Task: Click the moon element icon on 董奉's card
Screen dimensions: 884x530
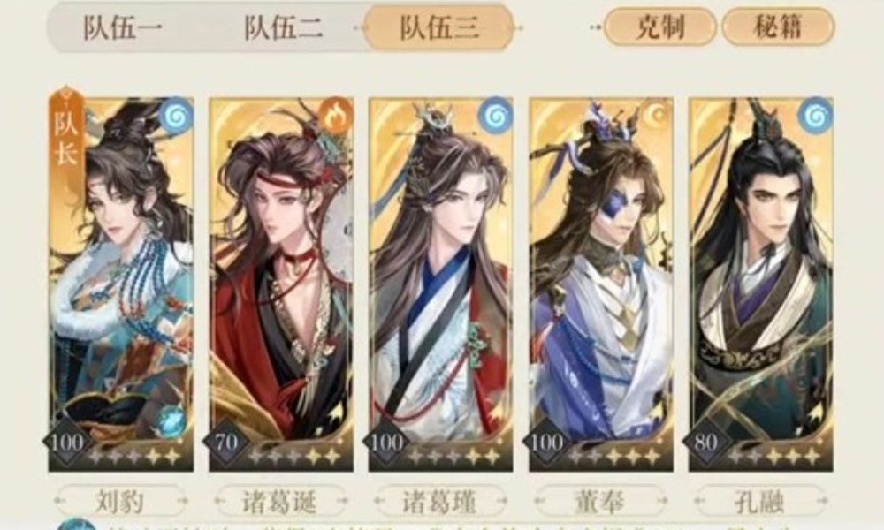Action: pos(656,116)
